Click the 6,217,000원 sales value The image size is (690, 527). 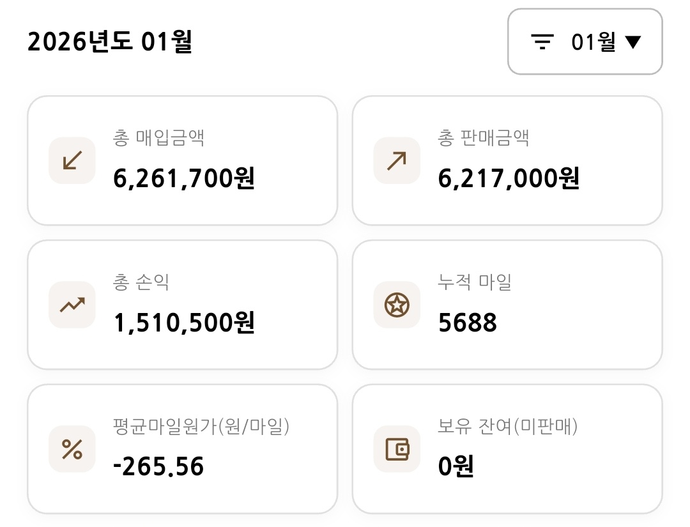point(509,178)
